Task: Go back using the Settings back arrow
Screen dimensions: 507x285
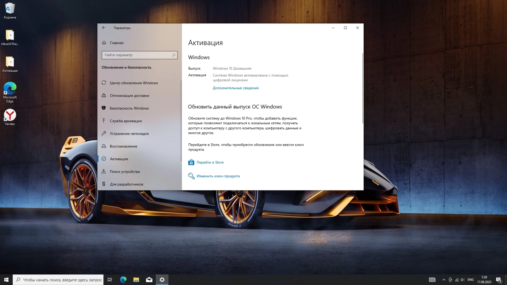Action: click(x=104, y=28)
